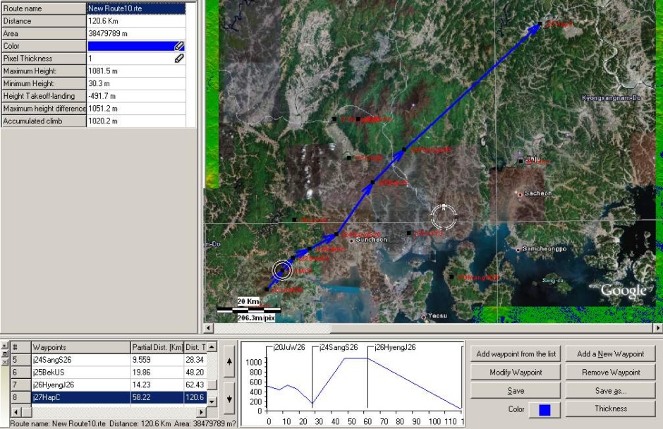
Task: Click the waypoint table's horizontal scroll left arrow
Action: tap(16, 411)
